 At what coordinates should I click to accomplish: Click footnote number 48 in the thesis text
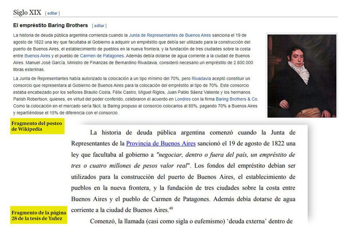click(171, 208)
